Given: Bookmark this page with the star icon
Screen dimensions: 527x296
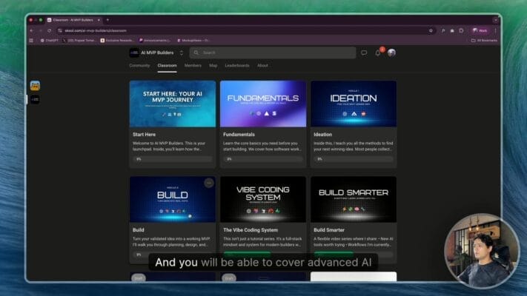Looking at the screenshot, I should pos(431,30).
